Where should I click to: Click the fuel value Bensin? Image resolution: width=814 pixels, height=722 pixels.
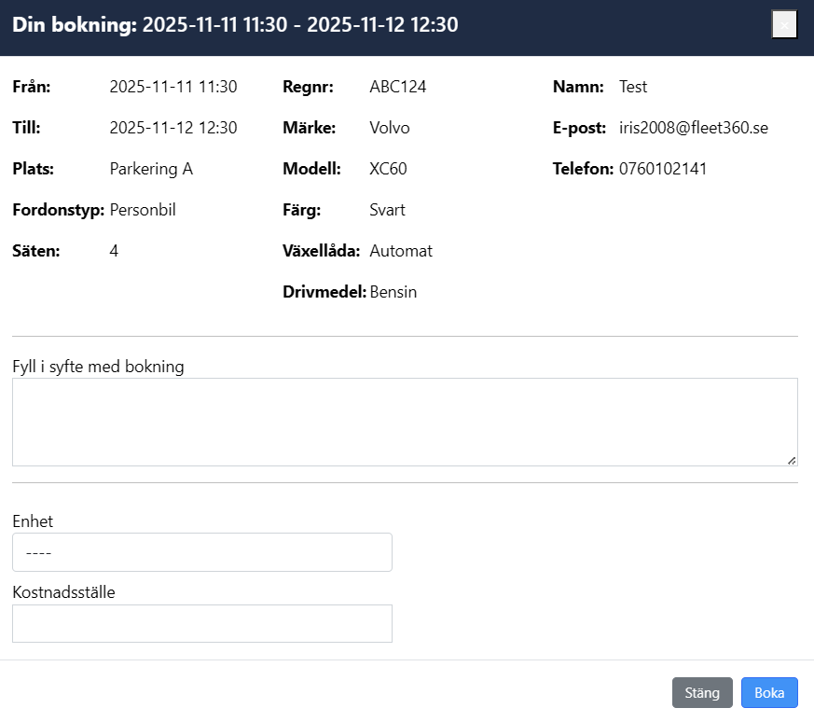393,291
